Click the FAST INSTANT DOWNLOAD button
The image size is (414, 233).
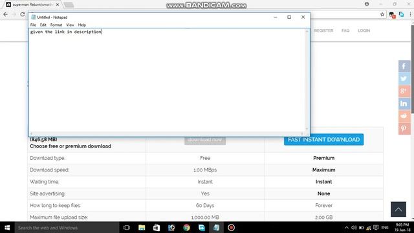[x=323, y=140]
